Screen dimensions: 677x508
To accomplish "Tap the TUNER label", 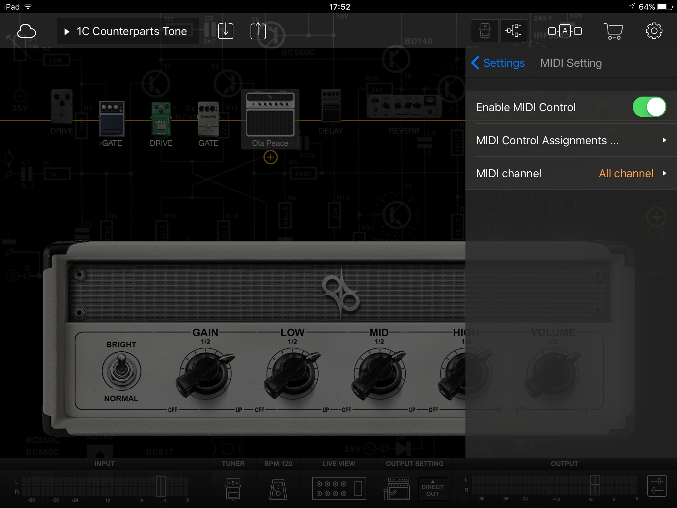I will [233, 464].
